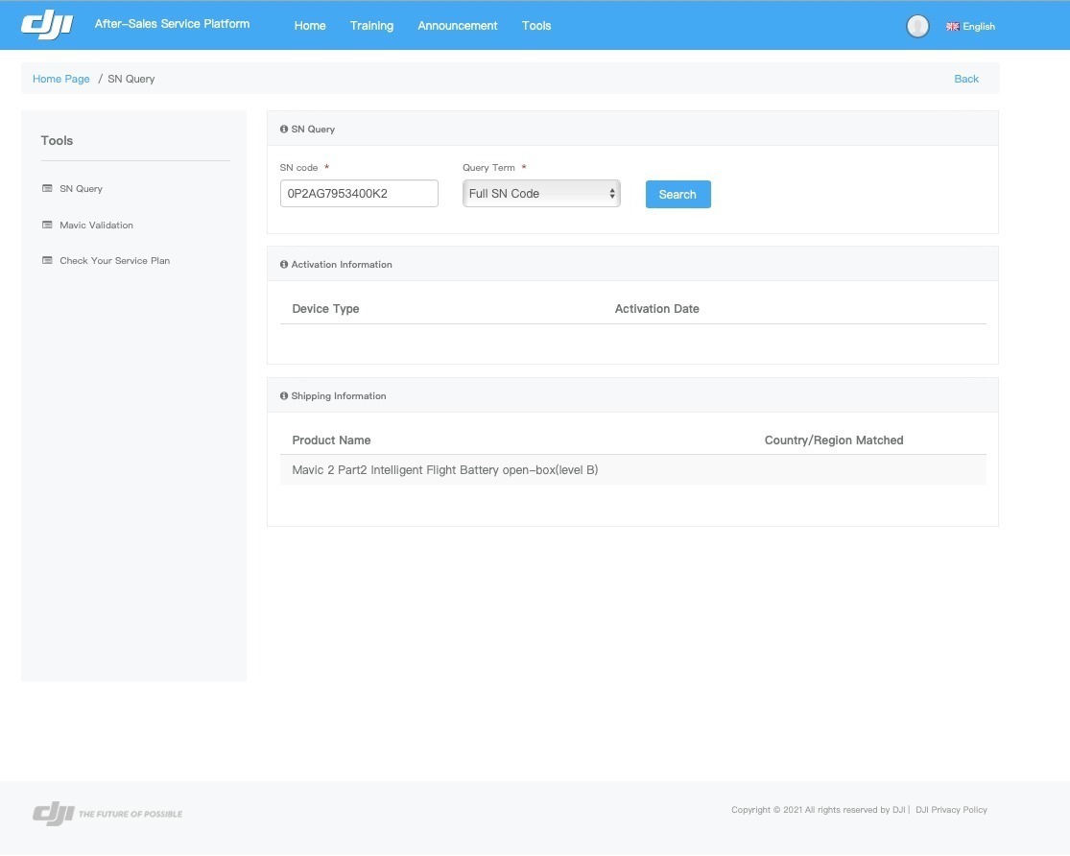Open the Training menu

click(372, 26)
